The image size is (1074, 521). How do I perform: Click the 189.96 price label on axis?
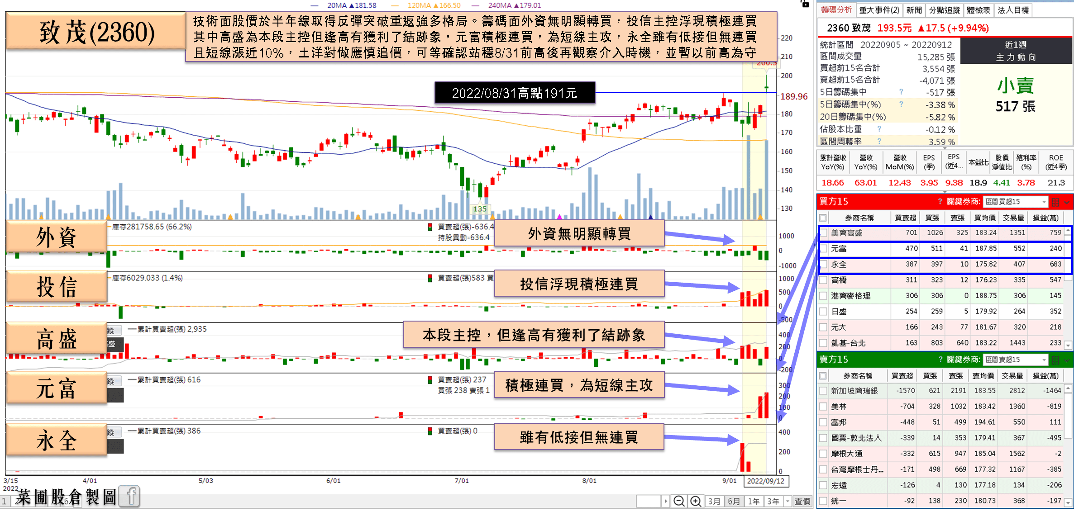[x=793, y=96]
